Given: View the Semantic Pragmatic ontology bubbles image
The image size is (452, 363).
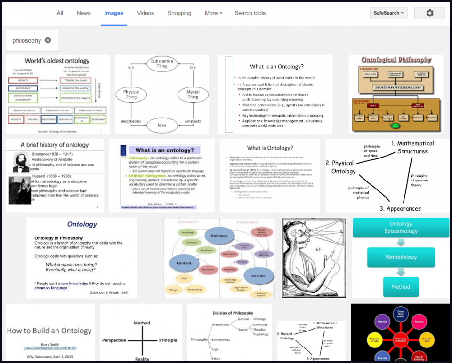Looking at the screenshot, I should [219, 258].
